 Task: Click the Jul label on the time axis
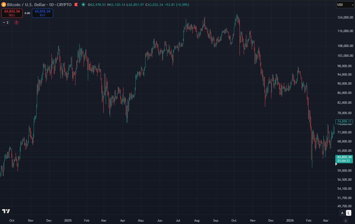pyautogui.click(x=178, y=221)
